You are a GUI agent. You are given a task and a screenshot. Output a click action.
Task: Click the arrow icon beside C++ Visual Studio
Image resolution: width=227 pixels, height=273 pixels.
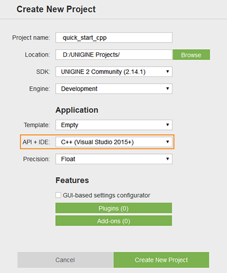tap(168, 142)
